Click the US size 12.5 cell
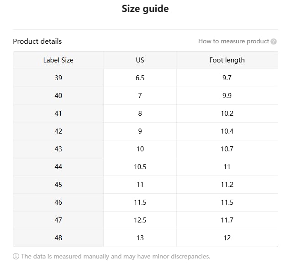Viewport: 291px width, 274px height. point(140,220)
